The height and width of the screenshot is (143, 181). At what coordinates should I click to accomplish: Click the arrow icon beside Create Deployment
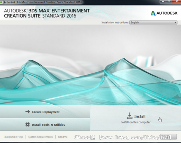pos(28,112)
